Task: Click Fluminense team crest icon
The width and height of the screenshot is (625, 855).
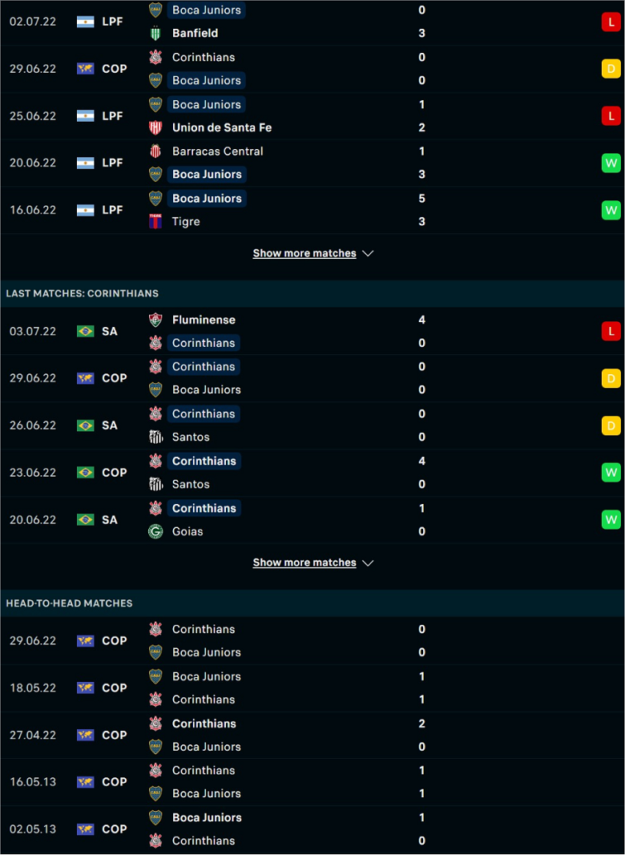Action: click(x=155, y=320)
